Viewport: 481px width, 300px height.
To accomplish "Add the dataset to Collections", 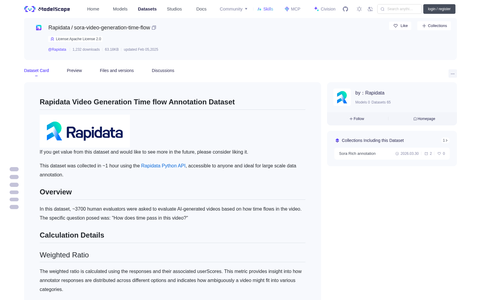I will 434,26.
